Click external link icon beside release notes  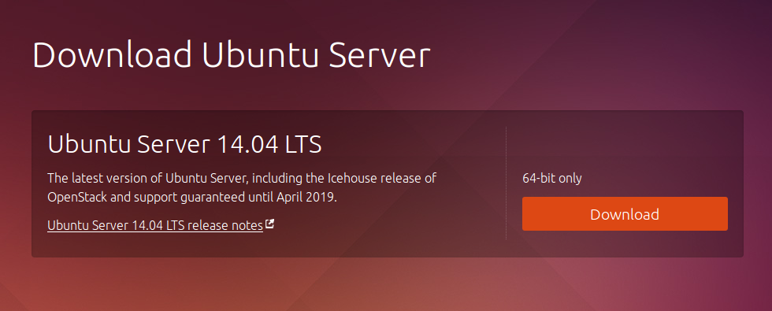[x=269, y=224]
